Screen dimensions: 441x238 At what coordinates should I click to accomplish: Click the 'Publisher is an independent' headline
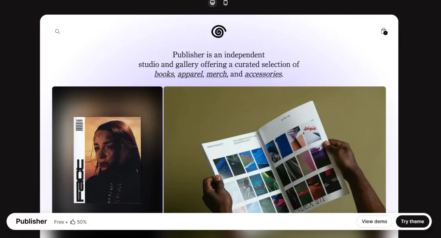(x=218, y=55)
